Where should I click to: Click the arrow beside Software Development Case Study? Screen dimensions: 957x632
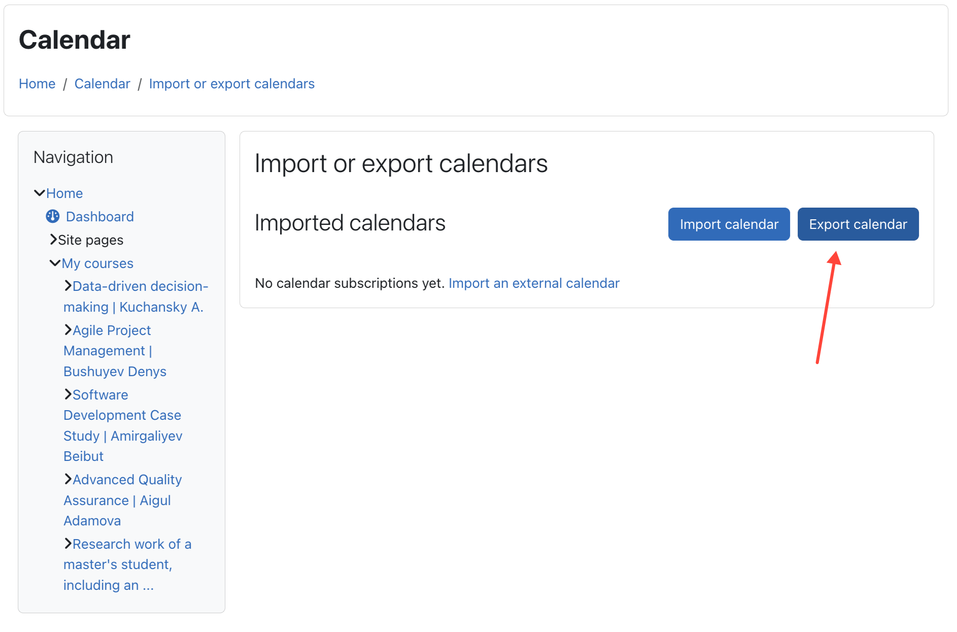69,394
